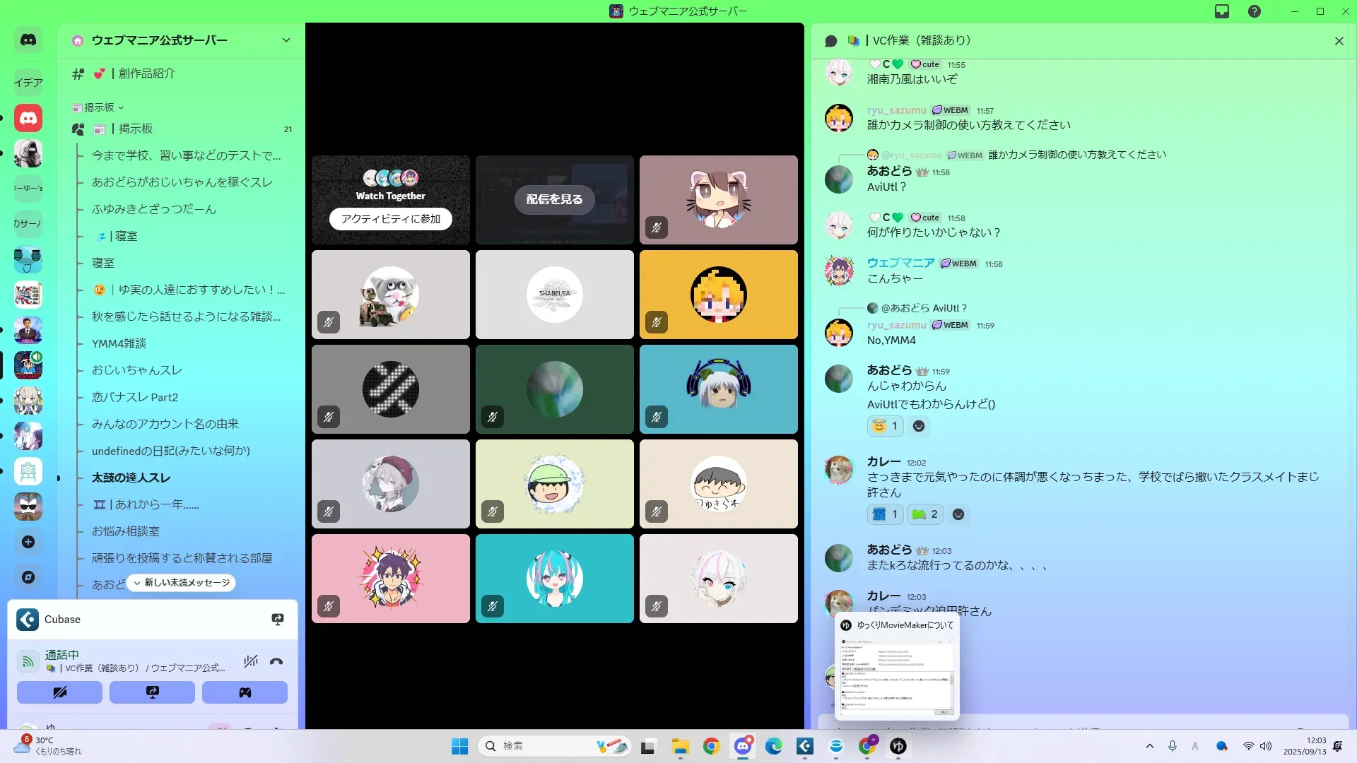Open the 創作品紹介 channel
Image resolution: width=1357 pixels, height=763 pixels.
pos(146,73)
